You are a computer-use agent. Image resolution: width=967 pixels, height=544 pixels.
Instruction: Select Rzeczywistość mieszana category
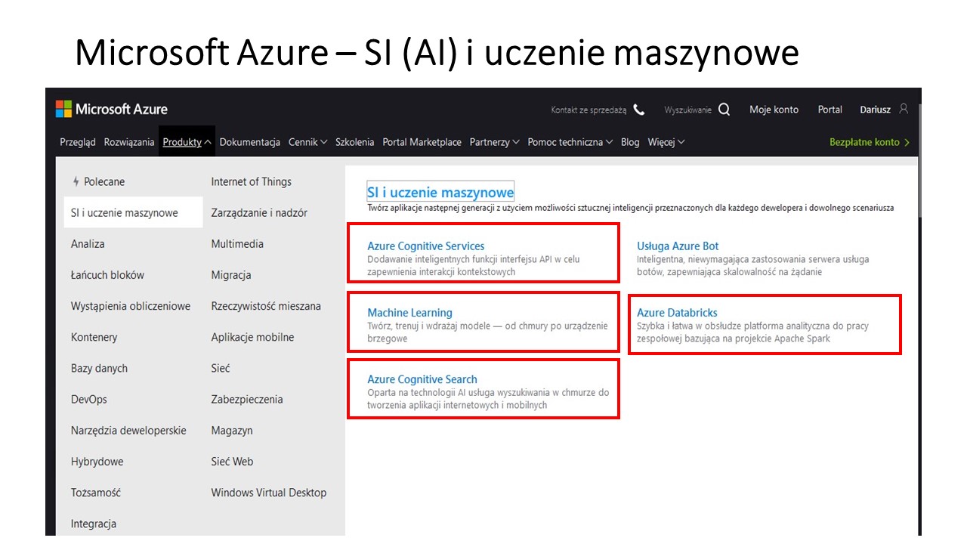(266, 306)
